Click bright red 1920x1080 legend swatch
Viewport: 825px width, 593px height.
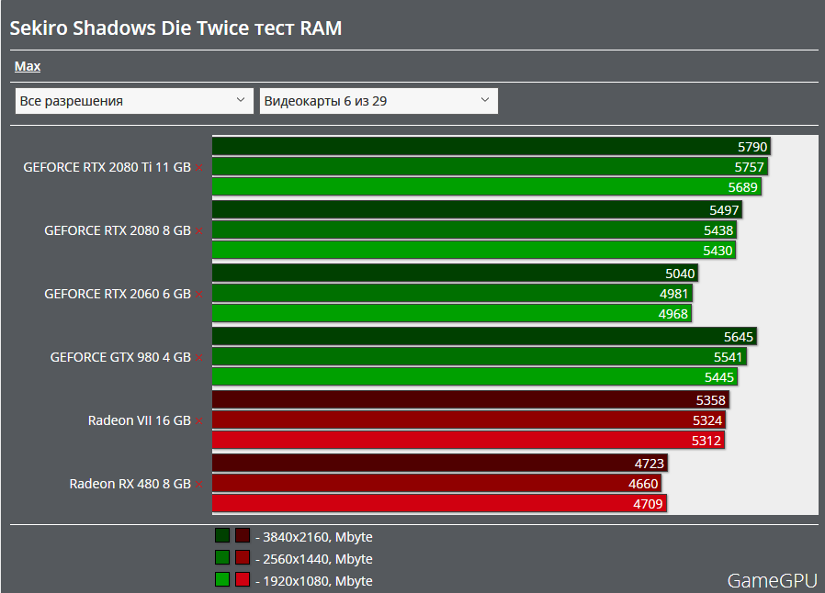click(x=242, y=579)
